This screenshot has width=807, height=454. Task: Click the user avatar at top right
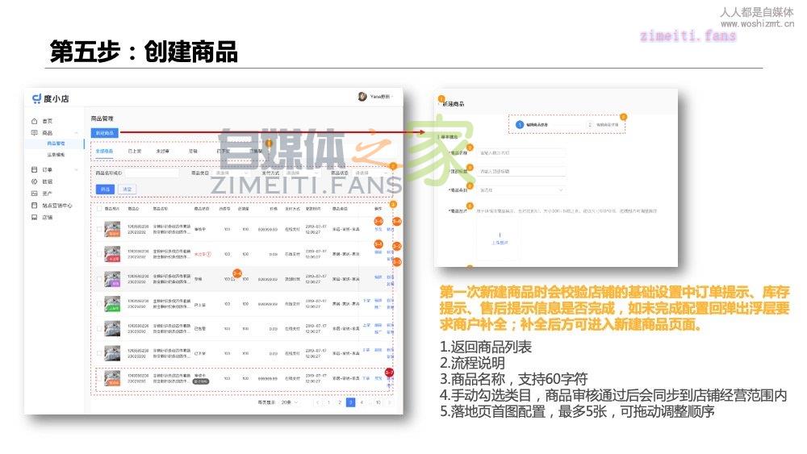pyautogui.click(x=362, y=97)
